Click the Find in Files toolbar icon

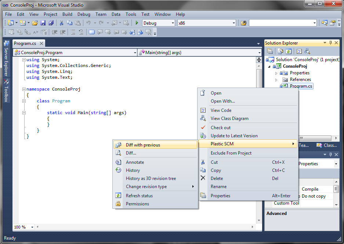pyautogui.click(x=243, y=23)
